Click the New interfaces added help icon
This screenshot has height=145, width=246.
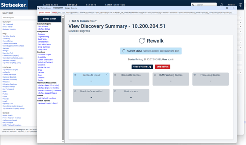point(75,91)
